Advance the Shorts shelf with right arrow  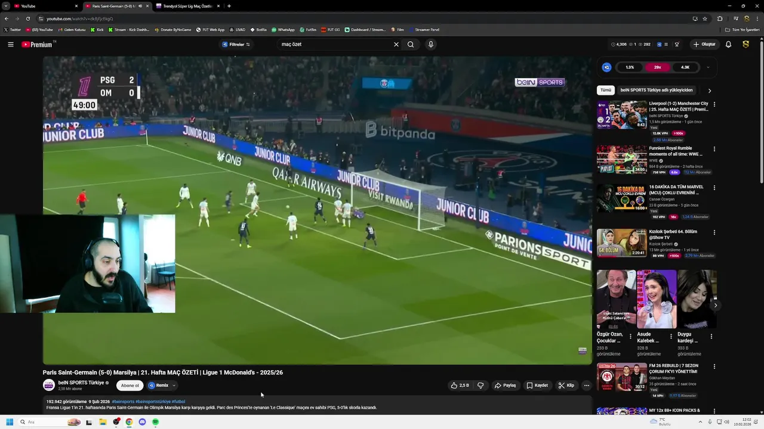point(716,305)
